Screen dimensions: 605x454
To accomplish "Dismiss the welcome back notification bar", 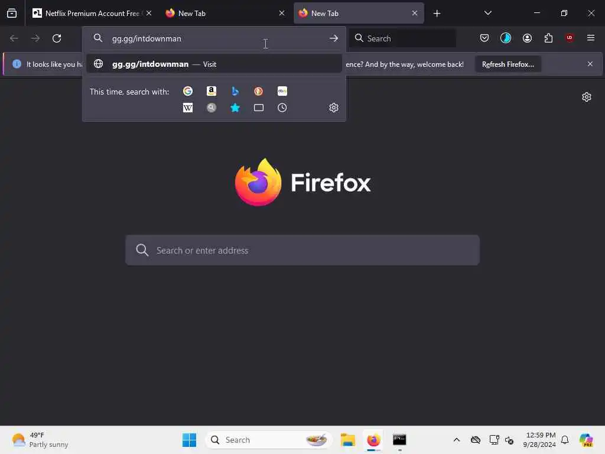I will [590, 64].
